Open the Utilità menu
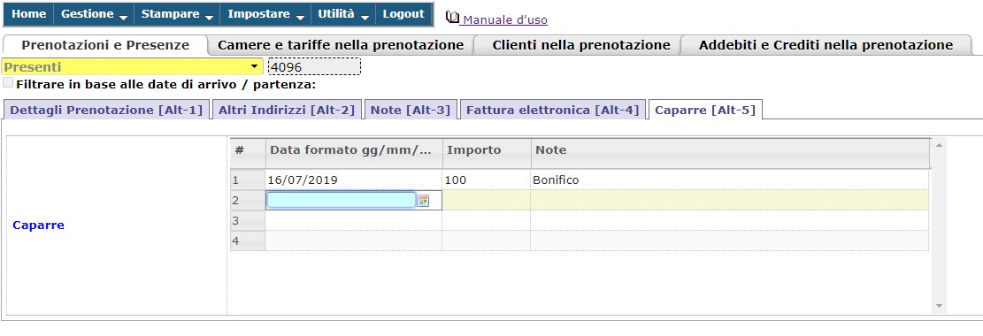Image resolution: width=983 pixels, height=336 pixels. pyautogui.click(x=343, y=14)
